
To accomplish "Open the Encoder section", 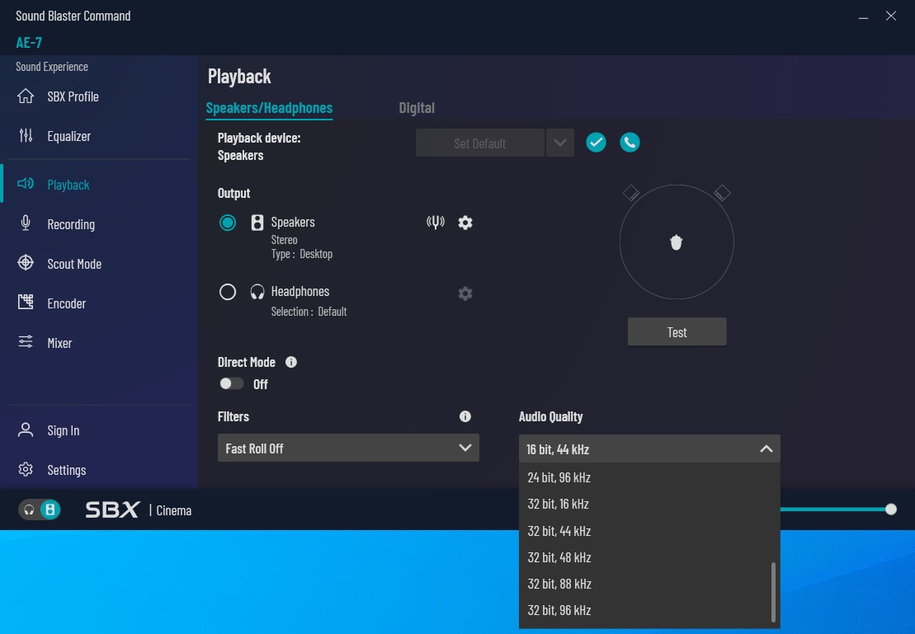I will click(67, 304).
